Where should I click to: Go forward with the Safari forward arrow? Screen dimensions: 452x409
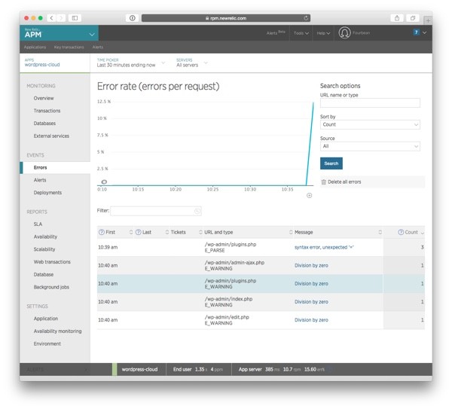(x=61, y=18)
